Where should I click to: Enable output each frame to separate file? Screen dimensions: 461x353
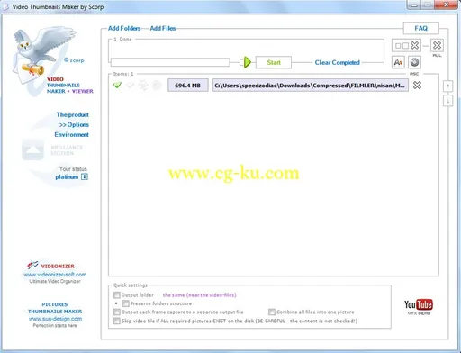tap(117, 312)
